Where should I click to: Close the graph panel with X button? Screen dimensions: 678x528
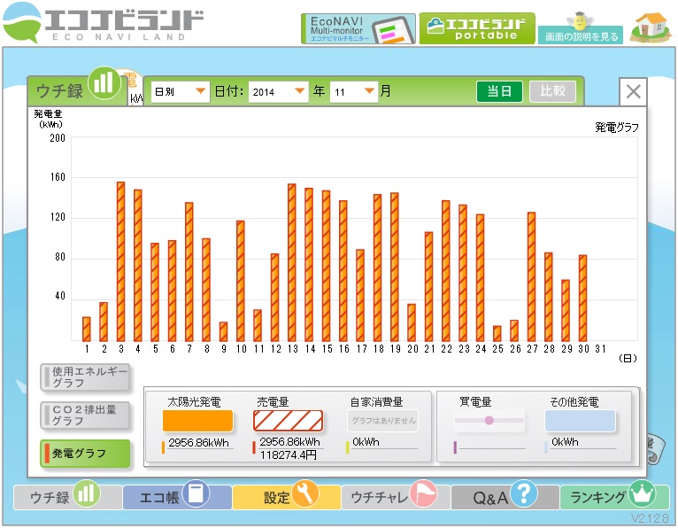(633, 92)
